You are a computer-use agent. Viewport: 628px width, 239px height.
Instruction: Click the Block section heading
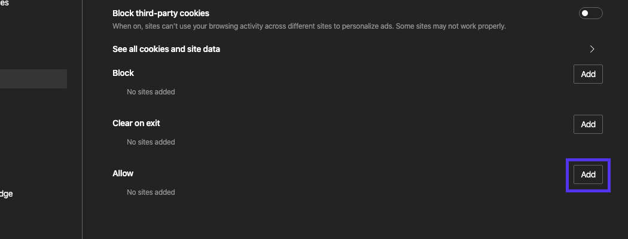[x=123, y=73]
